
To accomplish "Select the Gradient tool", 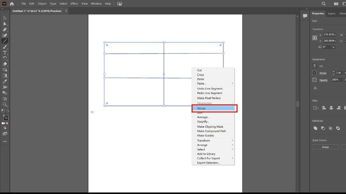I will pyautogui.click(x=5, y=75).
